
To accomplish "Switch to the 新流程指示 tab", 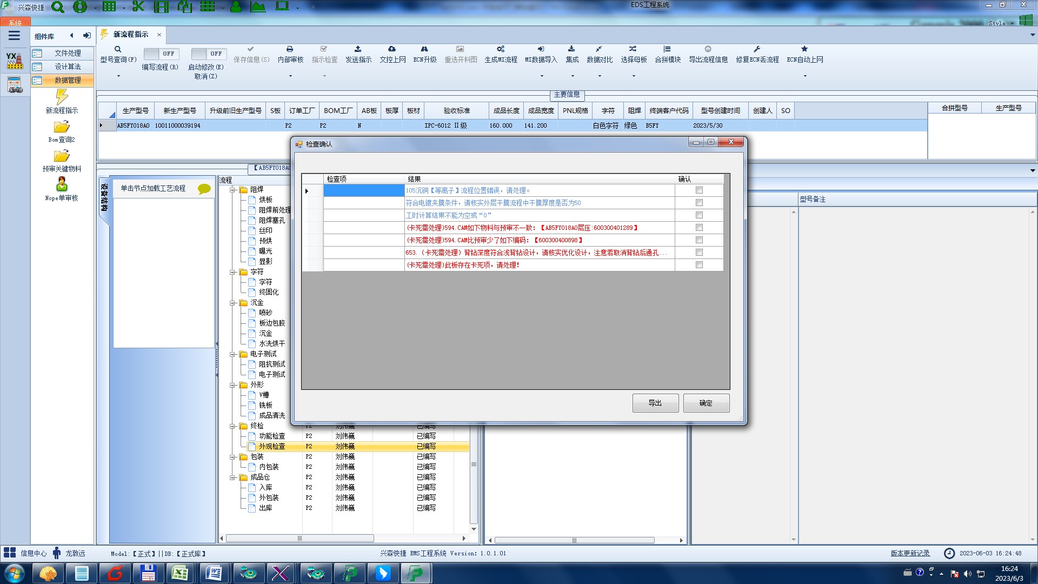I will [x=130, y=35].
